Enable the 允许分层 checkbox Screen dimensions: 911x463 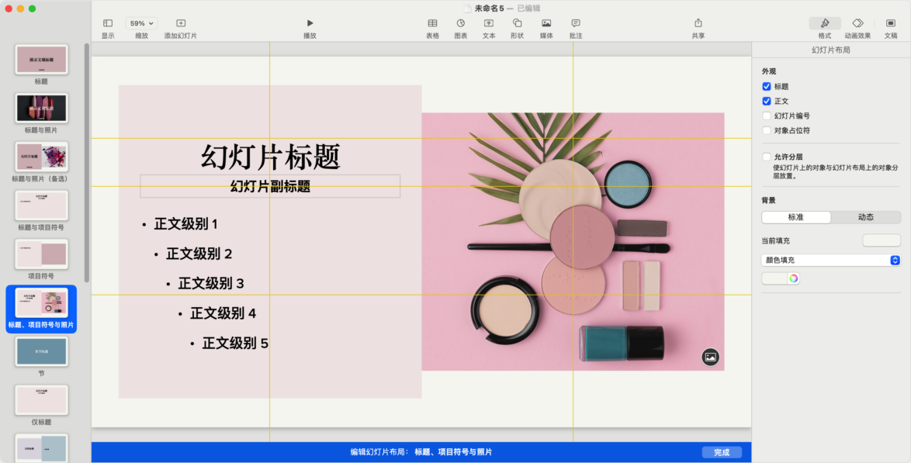point(767,157)
